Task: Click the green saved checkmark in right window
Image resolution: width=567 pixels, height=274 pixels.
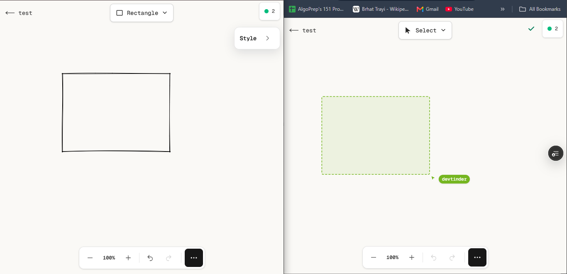Action: [x=531, y=29]
